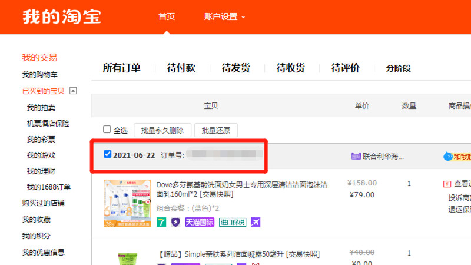Open 我的彩票 in the sidebar
Screen dimensions: 471x265
click(41, 140)
